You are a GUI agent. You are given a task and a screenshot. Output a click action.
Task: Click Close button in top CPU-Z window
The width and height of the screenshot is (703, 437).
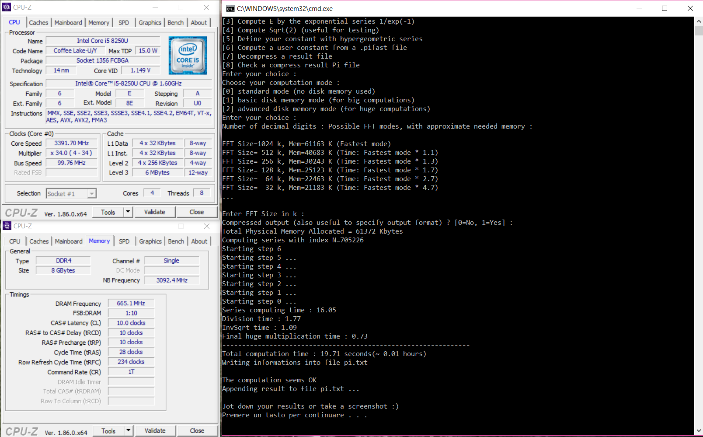tap(197, 212)
